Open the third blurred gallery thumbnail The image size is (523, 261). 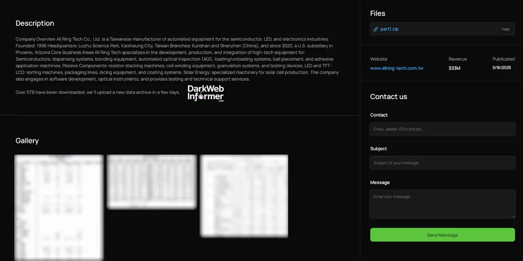click(244, 196)
